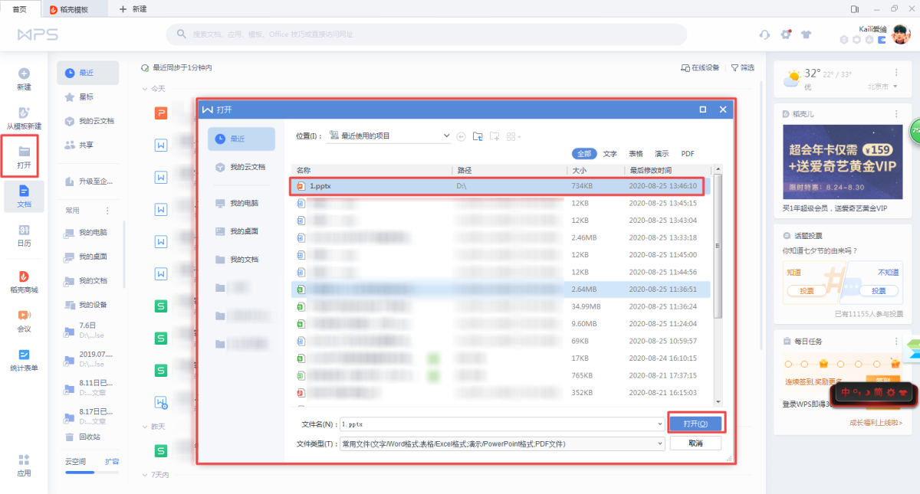920x494 pixels.
Task: Click the customer service headset icon
Action: click(x=764, y=34)
